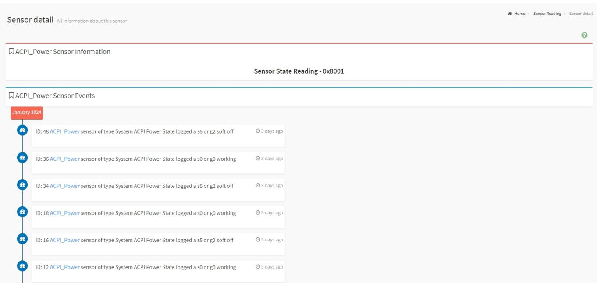Image resolution: width=597 pixels, height=283 pixels.
Task: Open Sensor Reading breadcrumb link
Action: point(547,14)
